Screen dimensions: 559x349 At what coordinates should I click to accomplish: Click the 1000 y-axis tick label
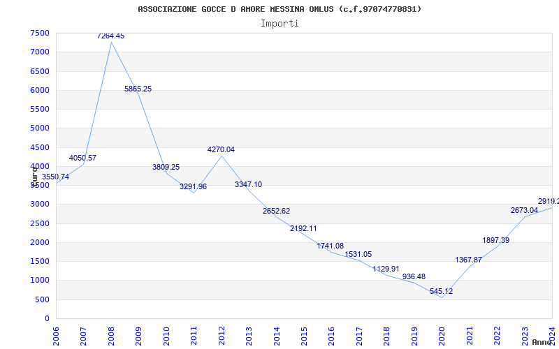click(x=40, y=281)
